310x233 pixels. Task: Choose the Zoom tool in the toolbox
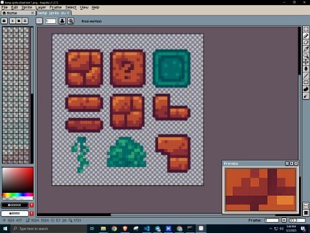306,56
